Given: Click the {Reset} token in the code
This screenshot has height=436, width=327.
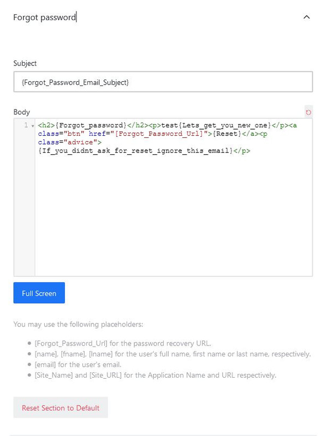Looking at the screenshot, I should point(227,134).
